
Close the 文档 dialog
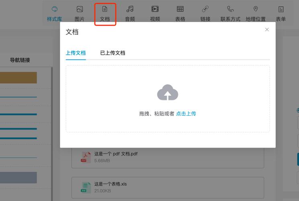tap(267, 30)
